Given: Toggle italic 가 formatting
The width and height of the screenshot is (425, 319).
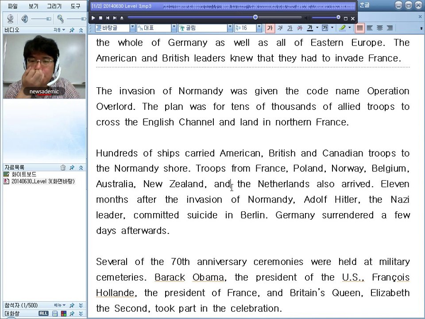Looking at the screenshot, I should pyautogui.click(x=280, y=28).
